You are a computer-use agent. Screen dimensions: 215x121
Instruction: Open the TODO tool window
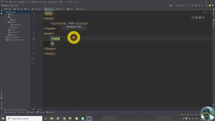click(x=21, y=112)
